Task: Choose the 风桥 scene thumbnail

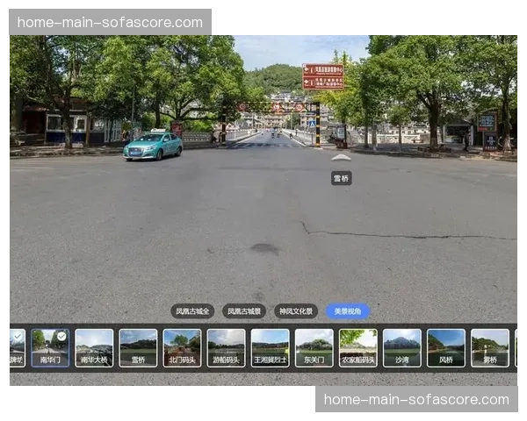Action: (x=445, y=347)
